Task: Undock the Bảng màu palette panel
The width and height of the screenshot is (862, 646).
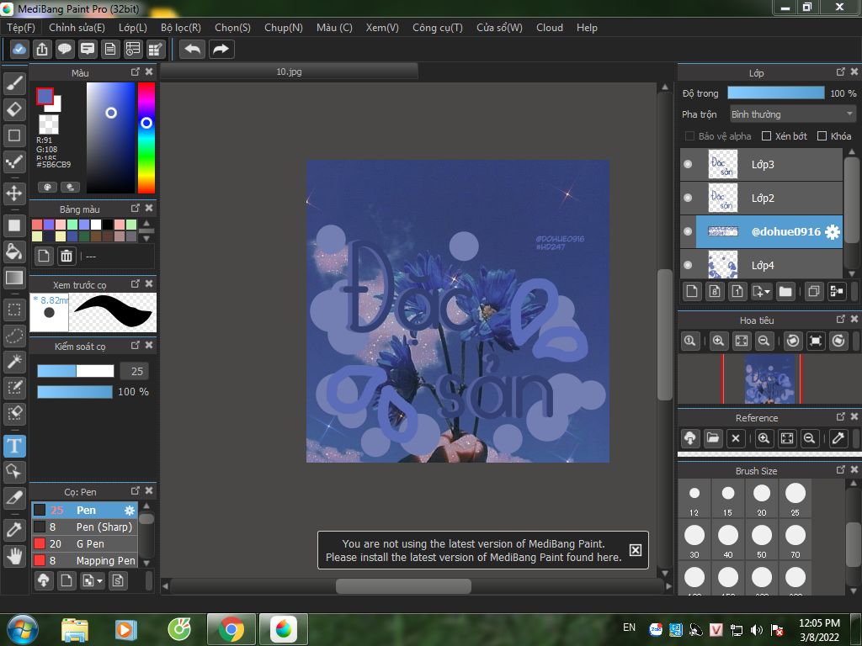Action: point(136,209)
